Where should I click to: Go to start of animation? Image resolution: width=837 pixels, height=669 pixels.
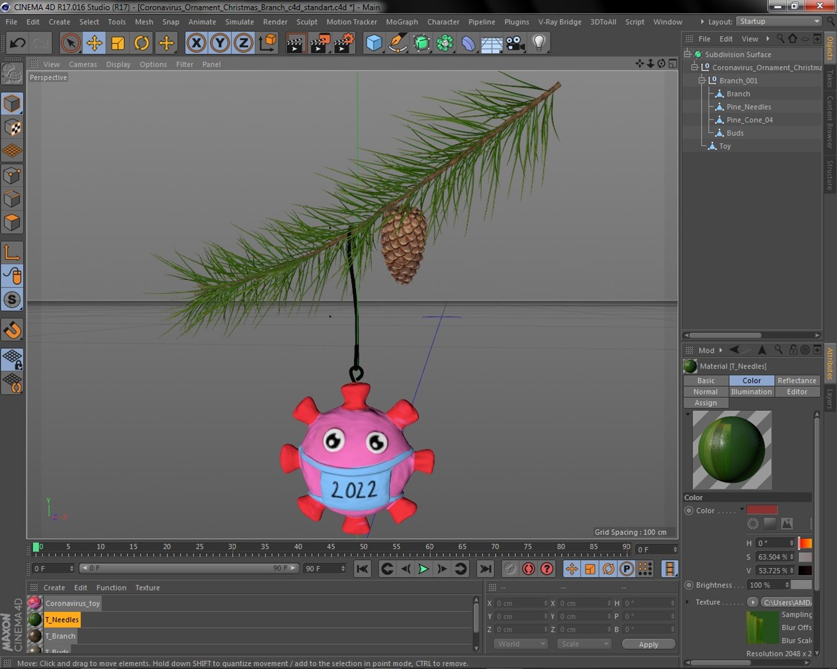363,569
